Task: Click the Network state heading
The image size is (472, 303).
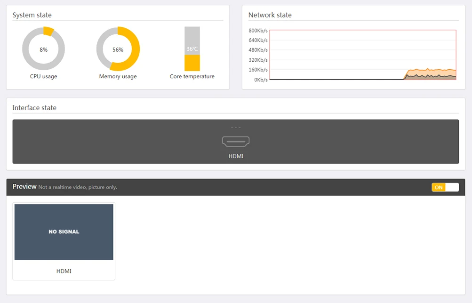Action: point(270,15)
